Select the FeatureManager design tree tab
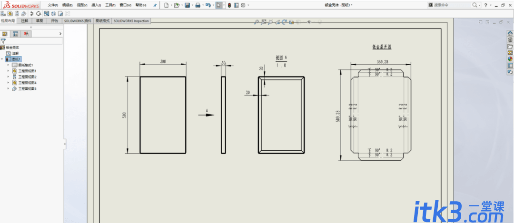 (x=5, y=34)
